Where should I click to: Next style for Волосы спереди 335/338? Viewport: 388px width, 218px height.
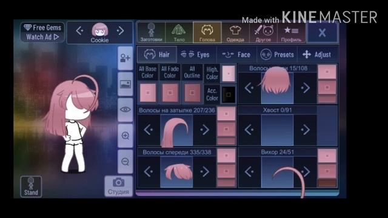tap(205, 172)
